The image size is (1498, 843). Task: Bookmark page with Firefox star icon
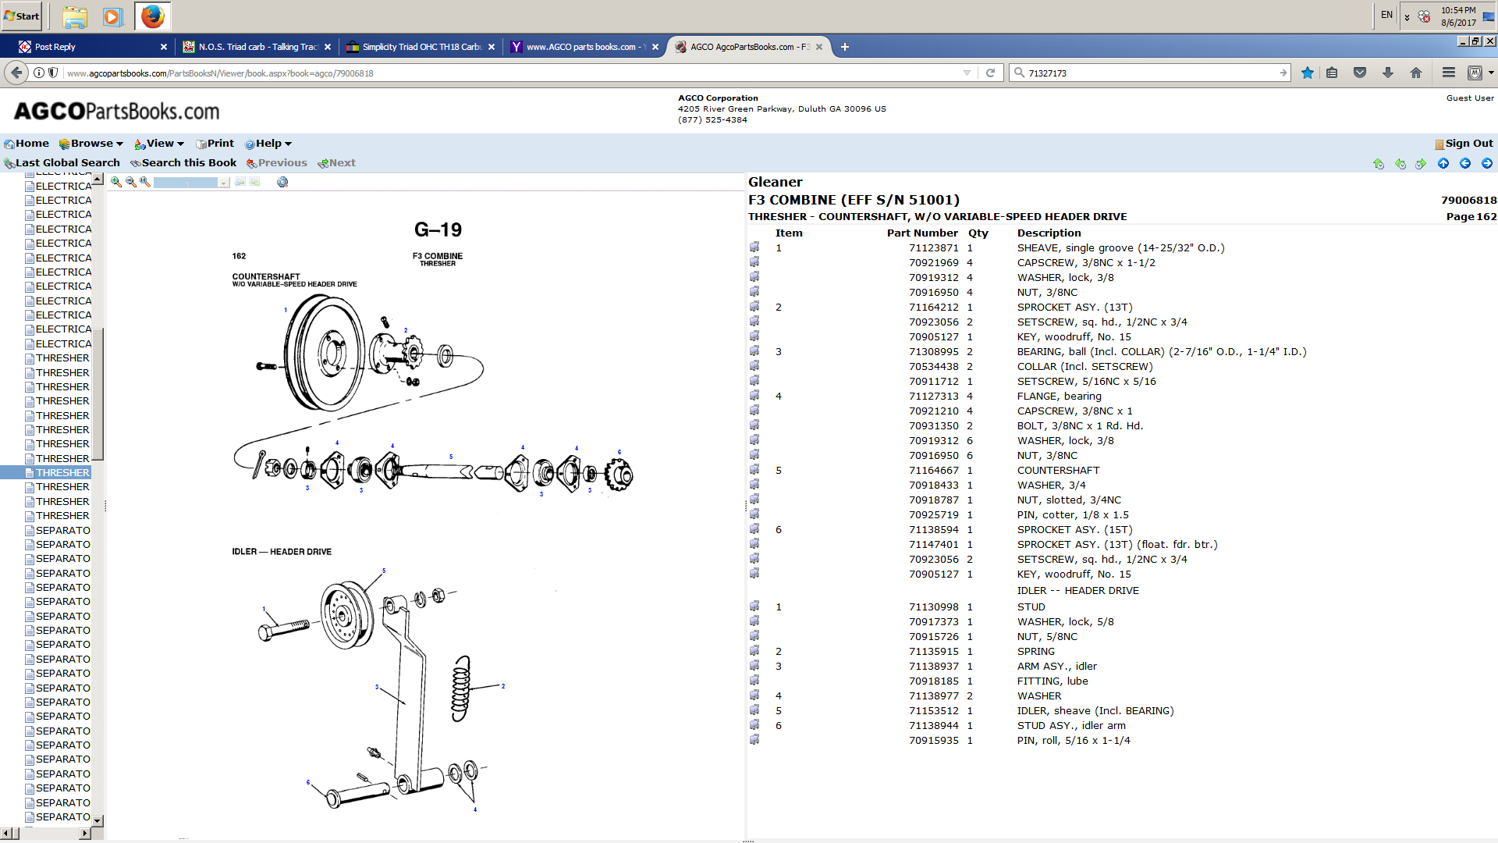tap(1308, 73)
